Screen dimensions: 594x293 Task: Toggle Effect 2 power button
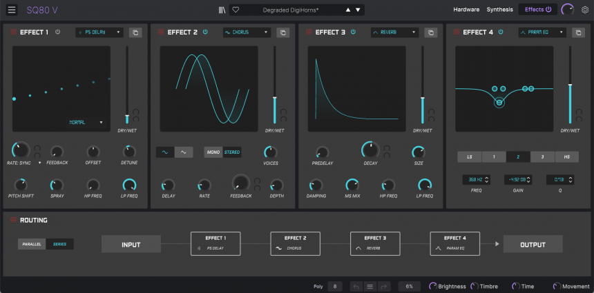(x=205, y=32)
